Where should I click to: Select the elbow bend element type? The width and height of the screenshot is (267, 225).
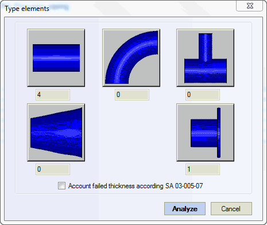click(131, 58)
